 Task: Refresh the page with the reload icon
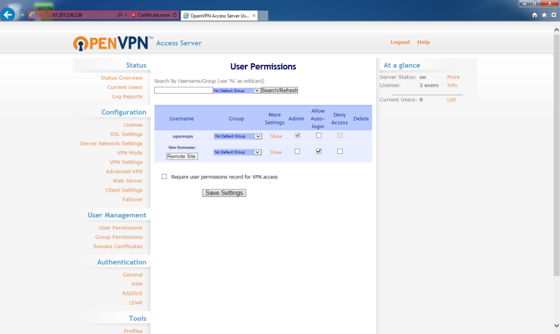point(174,15)
